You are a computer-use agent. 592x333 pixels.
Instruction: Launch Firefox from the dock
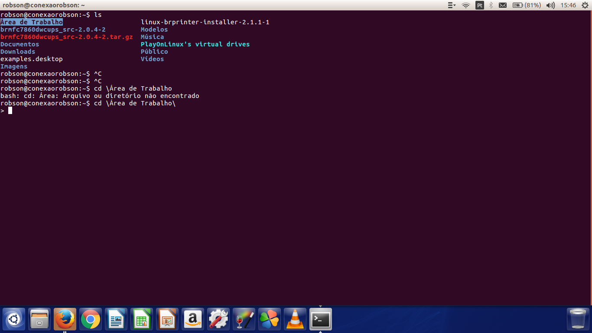(x=65, y=320)
